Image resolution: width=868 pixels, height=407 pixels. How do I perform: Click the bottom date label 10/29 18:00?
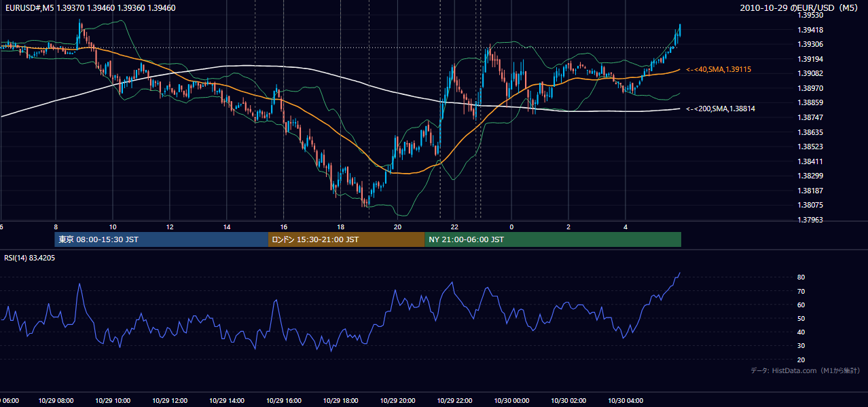340,401
